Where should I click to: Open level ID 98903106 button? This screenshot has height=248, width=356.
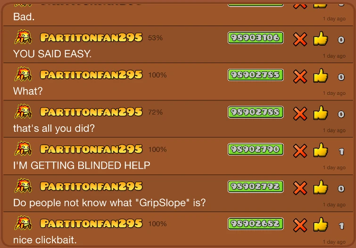[x=256, y=37]
